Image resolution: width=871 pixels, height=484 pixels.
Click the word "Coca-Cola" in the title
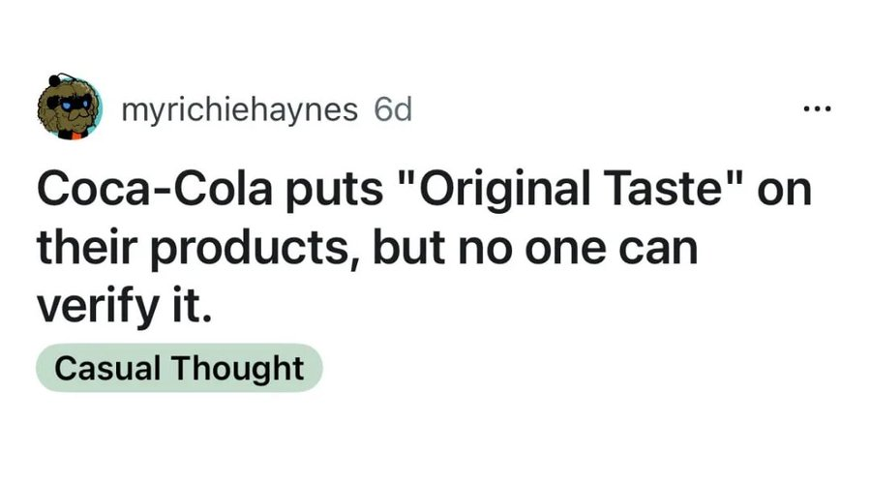click(x=155, y=189)
